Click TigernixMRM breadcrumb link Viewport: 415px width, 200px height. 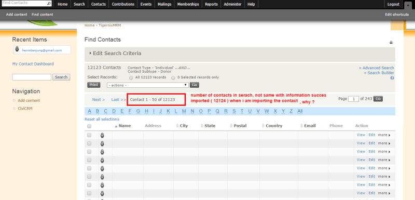coord(109,25)
